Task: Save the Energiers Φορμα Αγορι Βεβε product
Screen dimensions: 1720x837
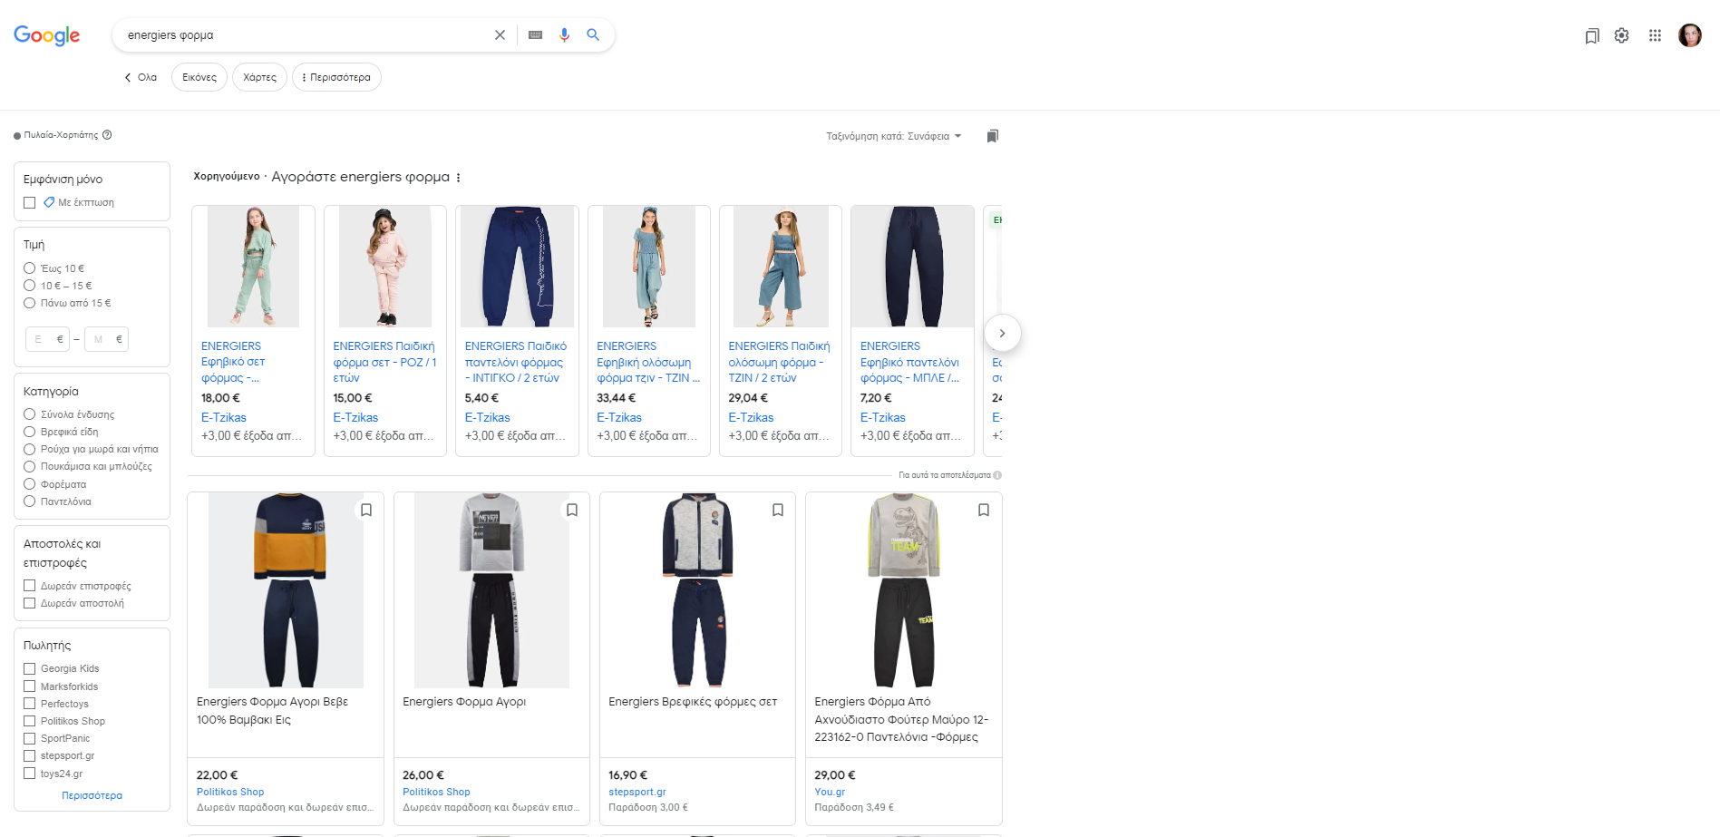Action: (x=366, y=510)
